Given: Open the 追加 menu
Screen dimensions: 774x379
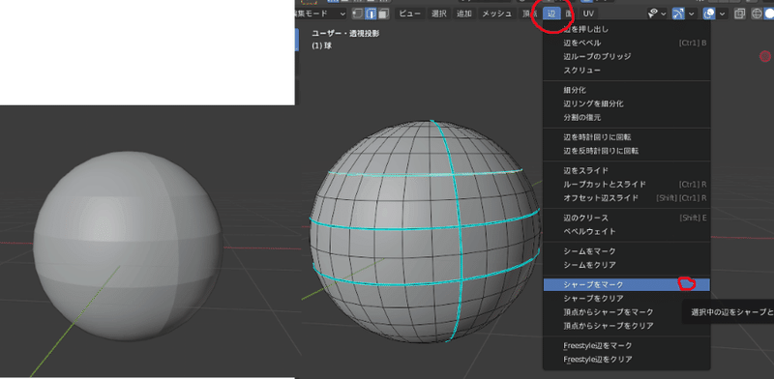Looking at the screenshot, I should (464, 14).
